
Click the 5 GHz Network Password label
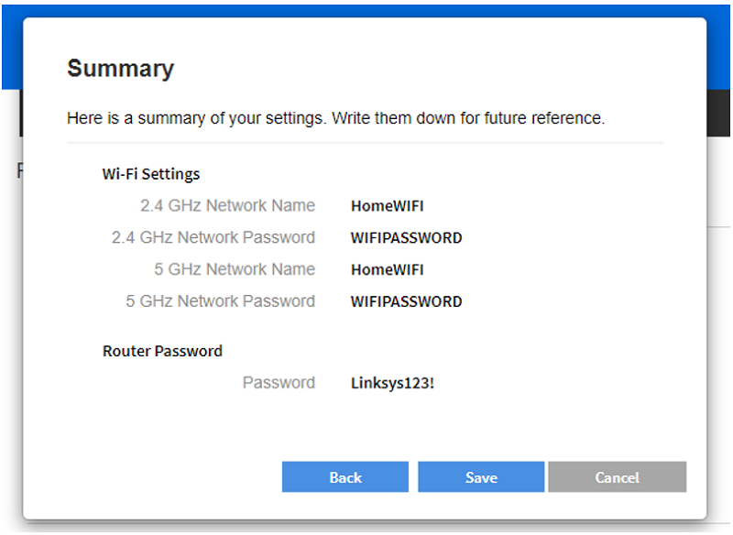pos(220,300)
